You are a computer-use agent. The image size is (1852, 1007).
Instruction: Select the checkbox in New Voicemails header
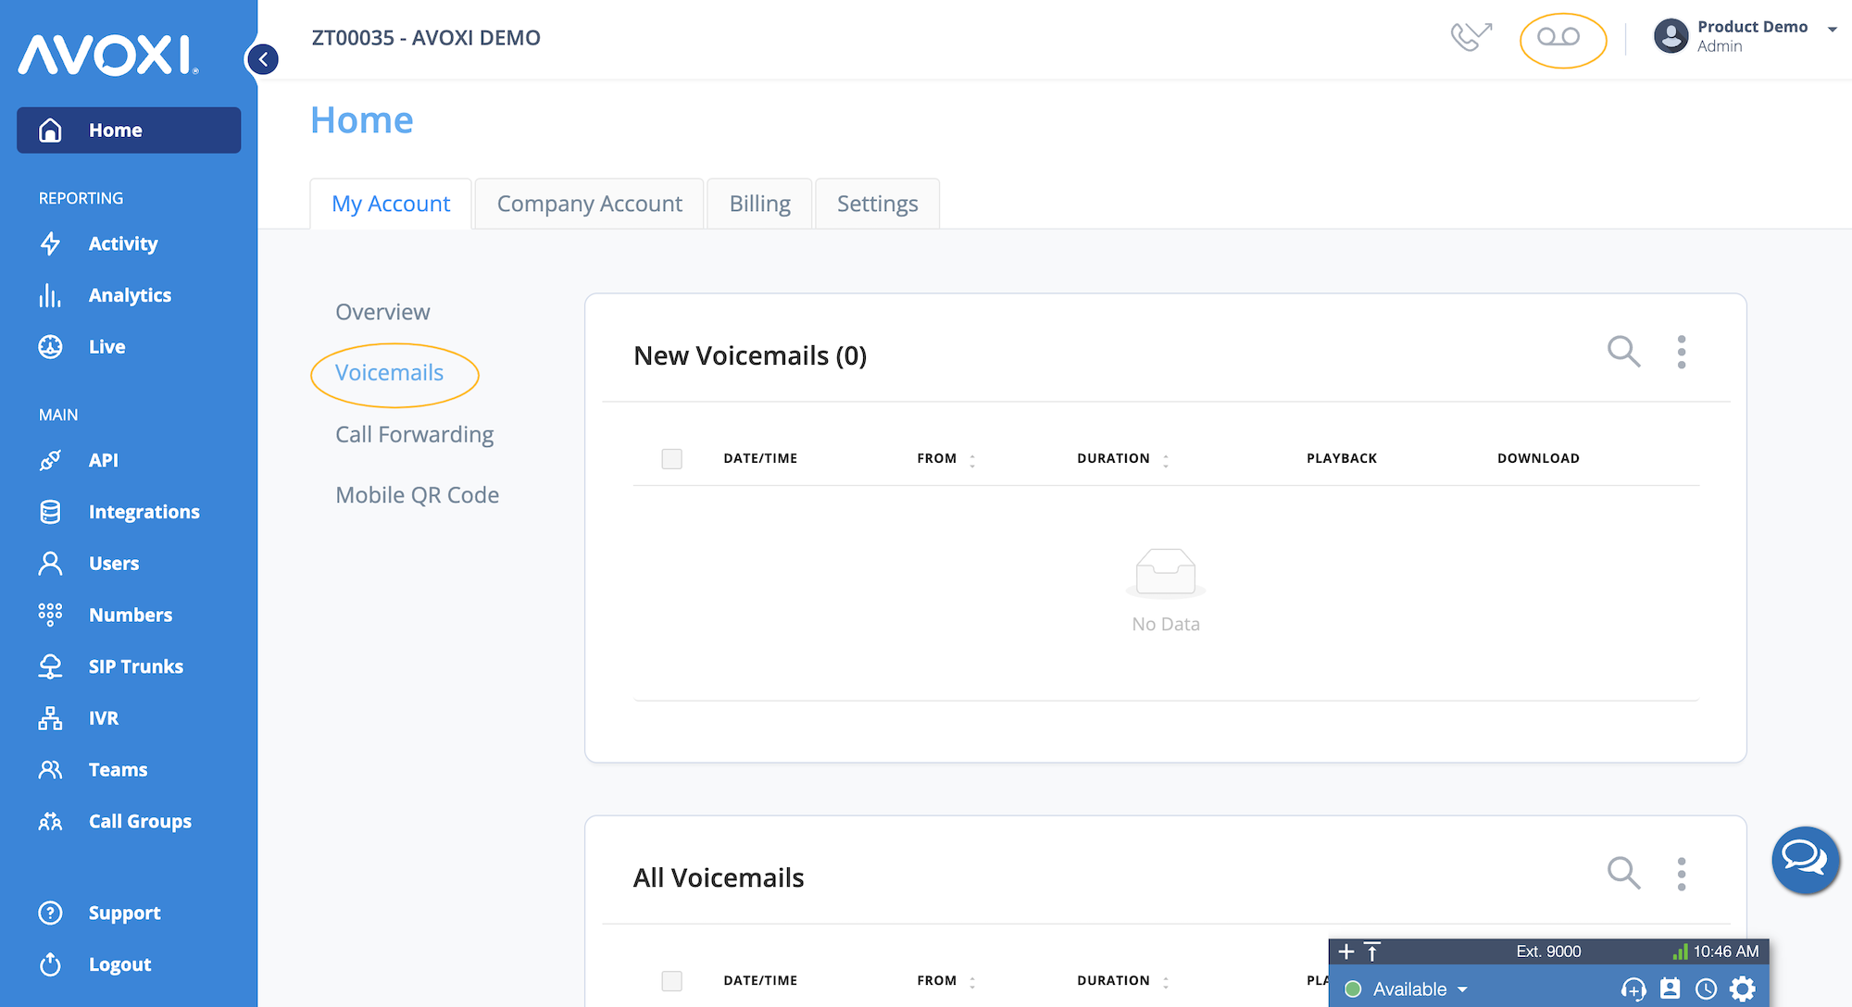click(x=672, y=456)
